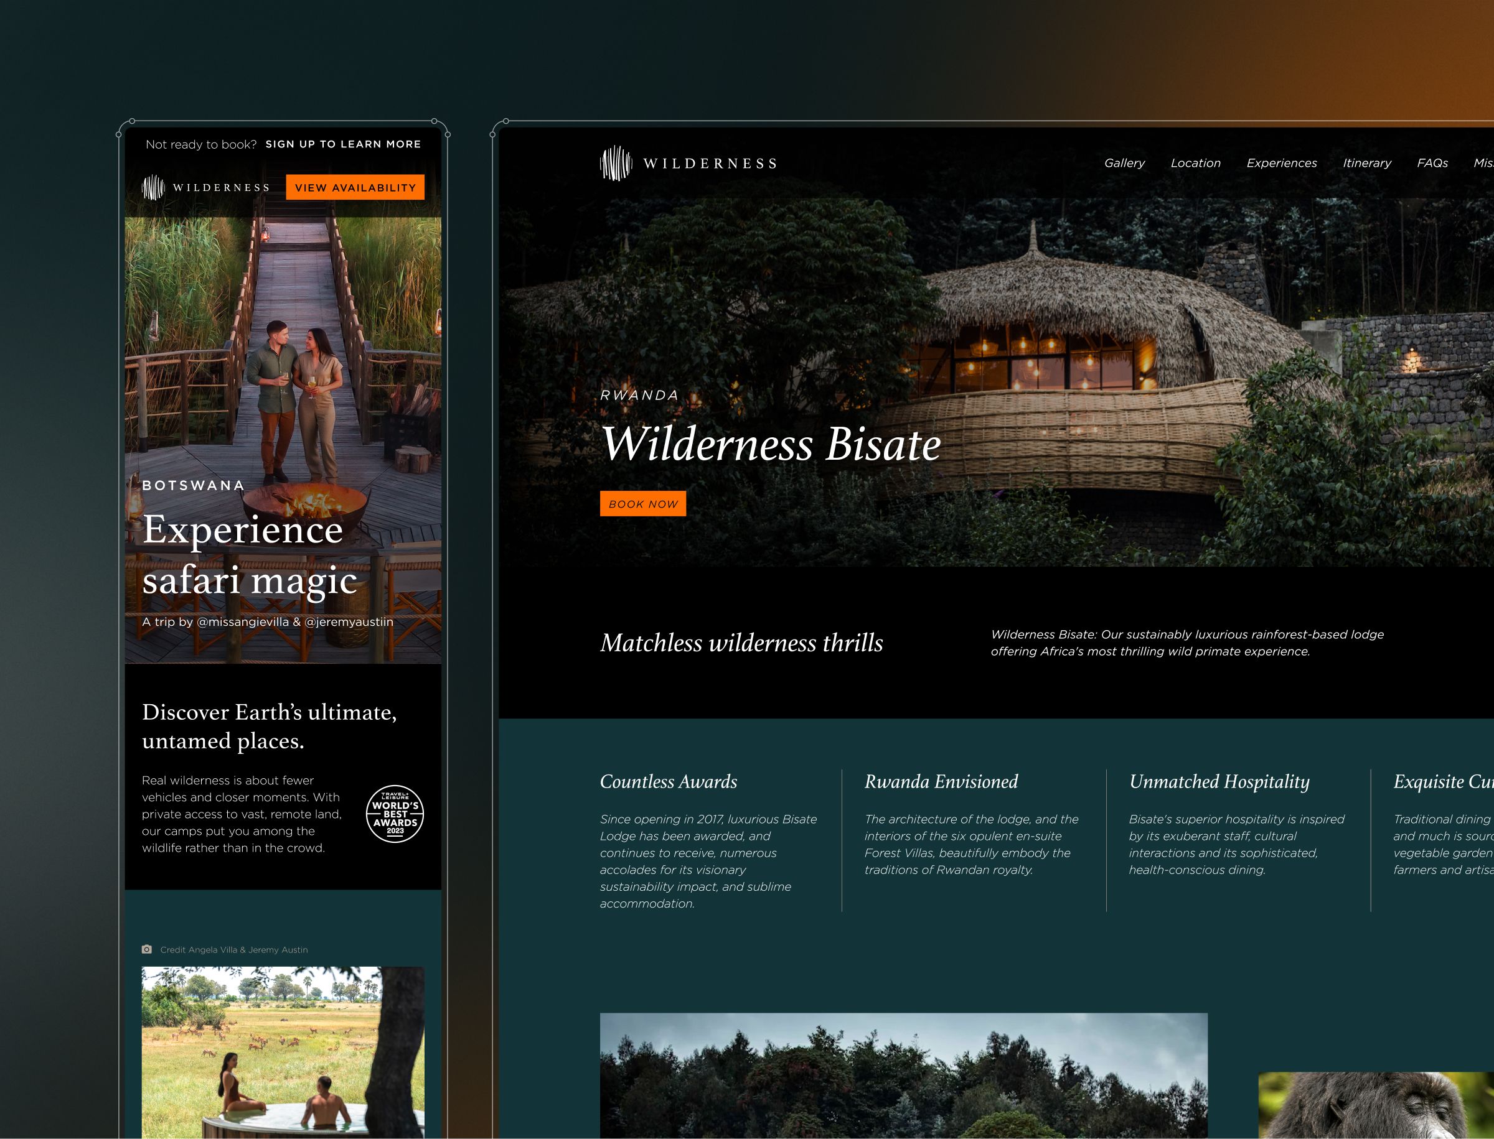This screenshot has height=1139, width=1494.
Task: Click the World's Best Awards 2023 badge
Action: coord(395,814)
